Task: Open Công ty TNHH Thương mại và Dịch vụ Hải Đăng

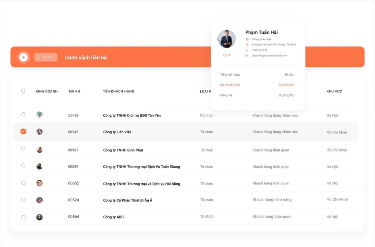Action: click(x=141, y=184)
